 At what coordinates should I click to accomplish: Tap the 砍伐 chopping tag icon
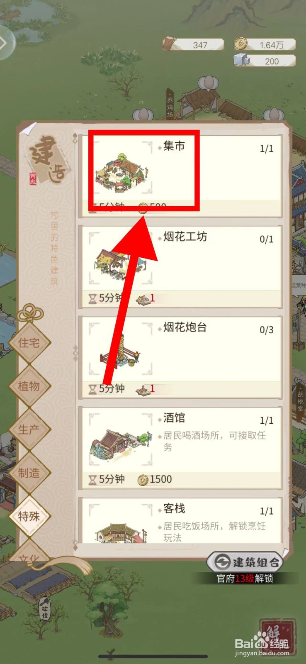click(45, 609)
